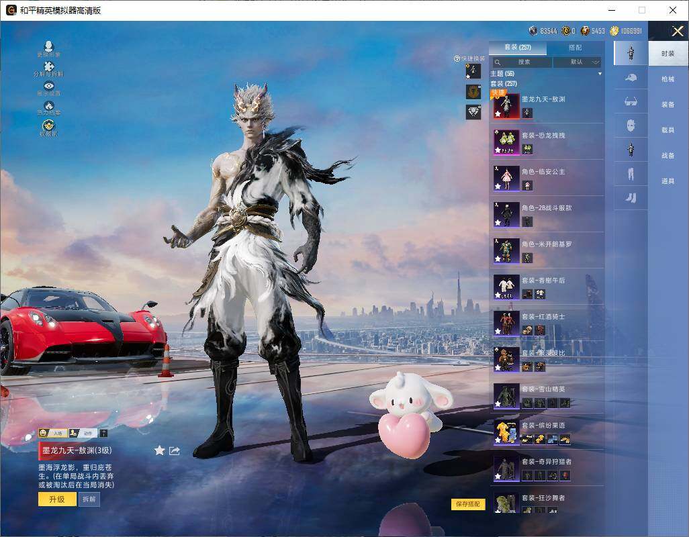689x537 pixels.
Task: Click the share arrow icon
Action: pyautogui.click(x=175, y=450)
